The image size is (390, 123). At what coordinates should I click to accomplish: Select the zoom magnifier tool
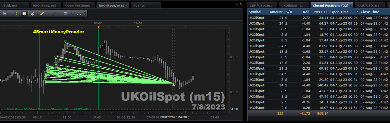[5, 14]
